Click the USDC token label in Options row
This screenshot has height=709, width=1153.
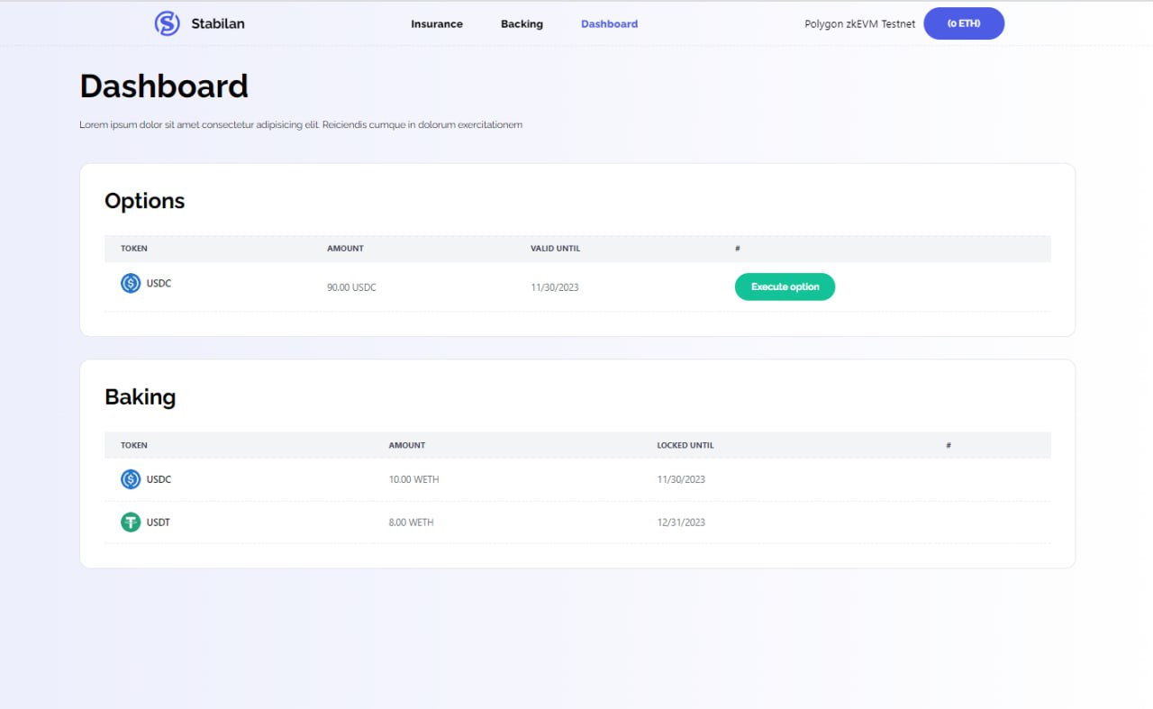[159, 283]
